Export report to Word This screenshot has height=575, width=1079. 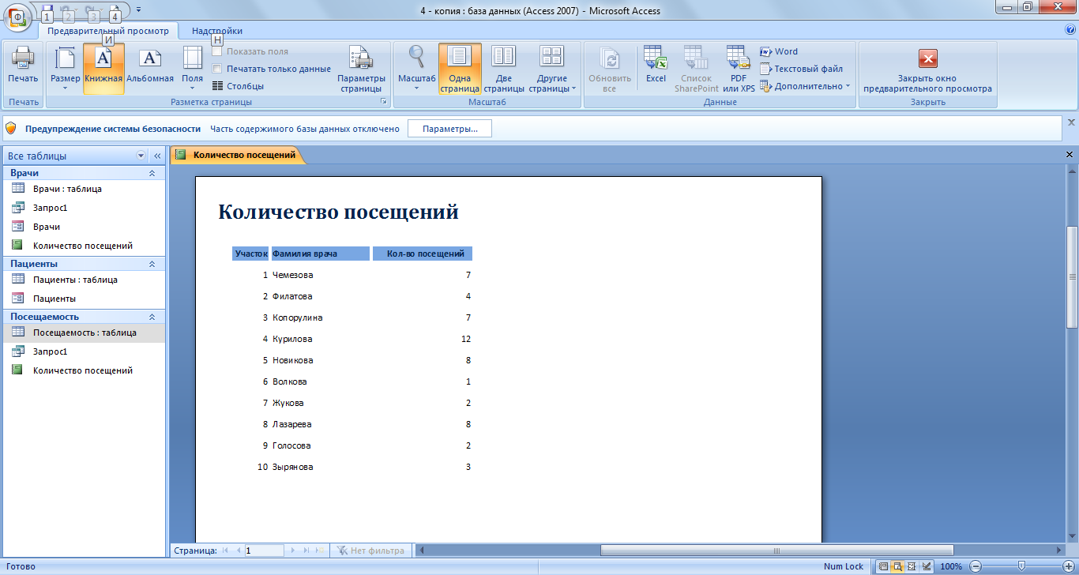tap(779, 51)
